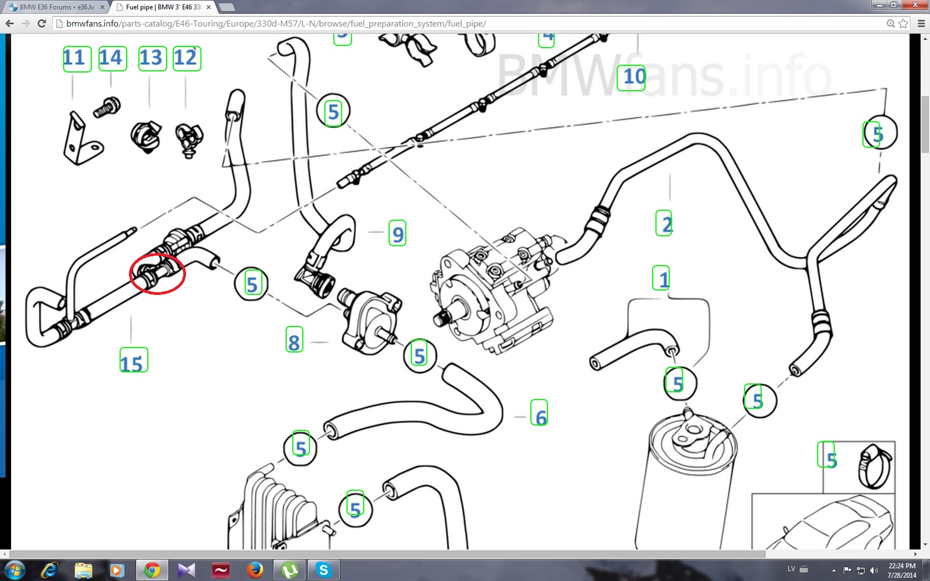Screen dimensions: 930x581
Task: Select part number 15 label
Action: coord(133,360)
